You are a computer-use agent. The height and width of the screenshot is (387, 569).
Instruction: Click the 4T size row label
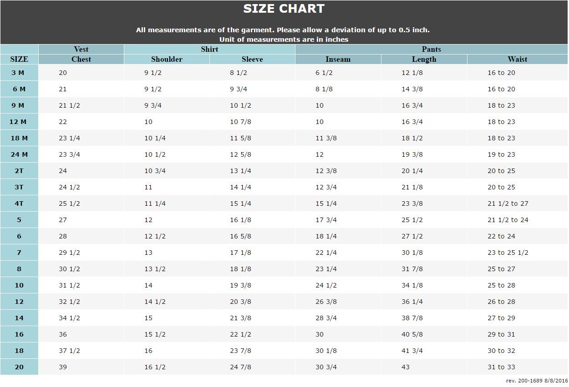19,203
